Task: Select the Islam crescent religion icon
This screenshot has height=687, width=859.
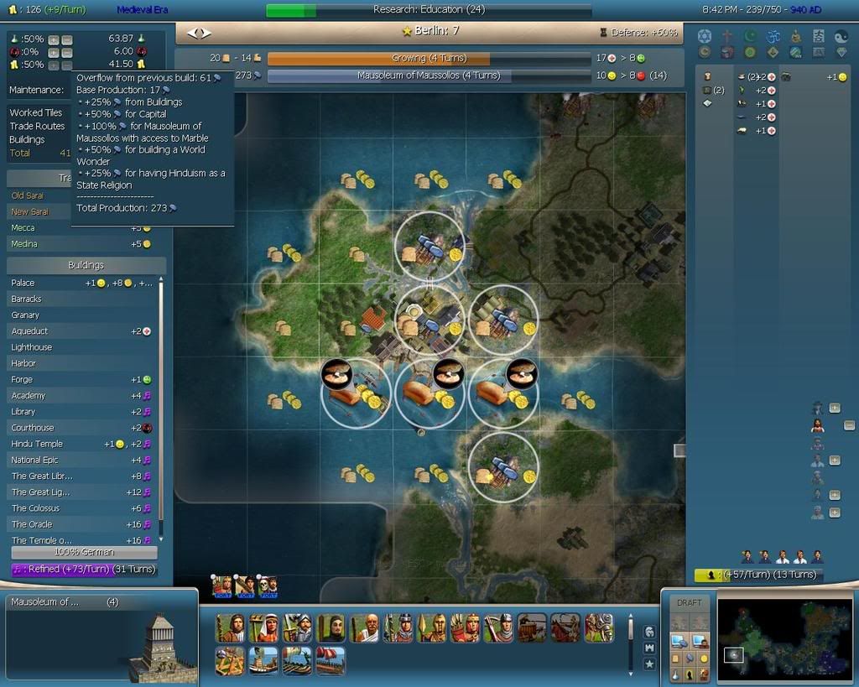Action: (x=750, y=36)
